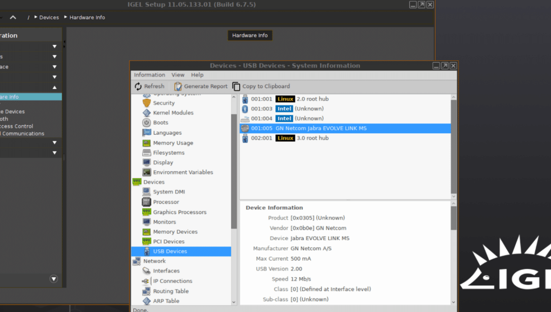This screenshot has height=312, width=551.
Task: Click the tree panel scroll-down arrow
Action: 234,302
